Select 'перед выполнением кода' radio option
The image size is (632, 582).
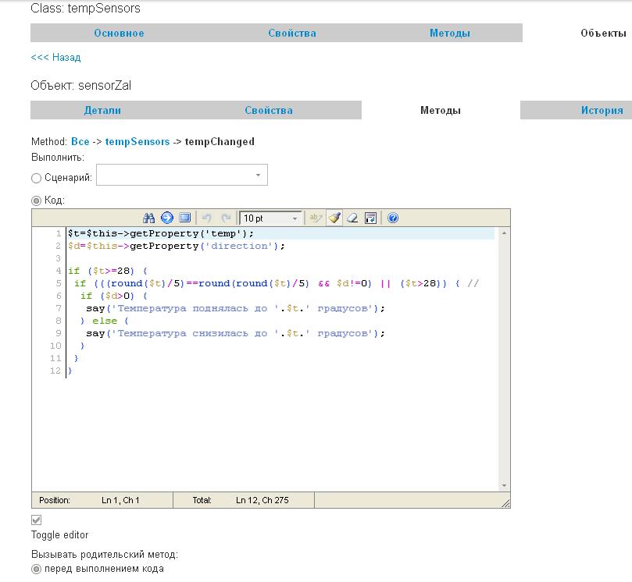[x=37, y=570]
